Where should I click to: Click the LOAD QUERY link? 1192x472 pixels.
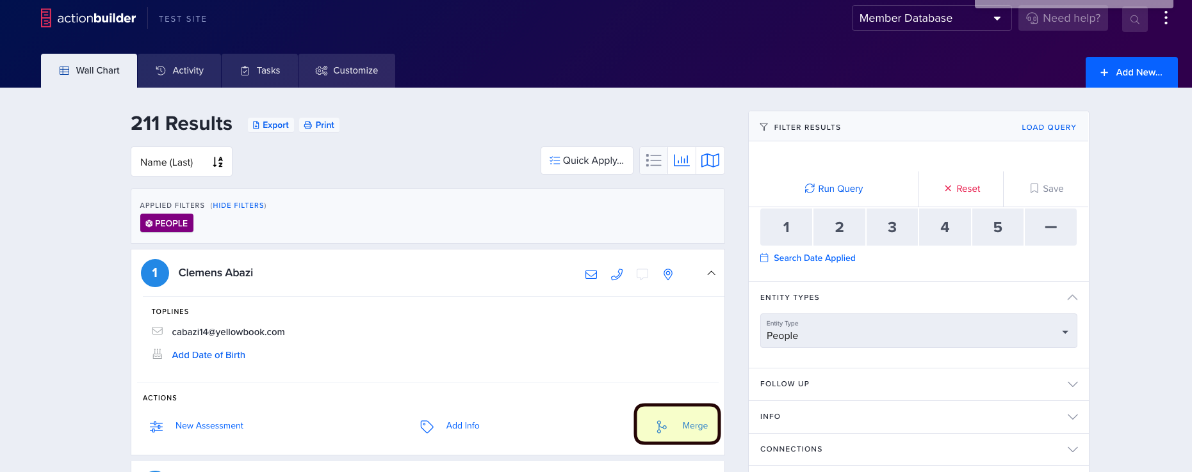click(1049, 127)
